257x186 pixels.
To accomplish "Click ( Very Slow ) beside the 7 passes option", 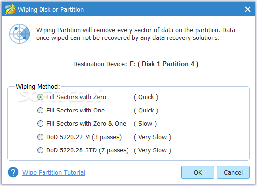I will coord(152,150).
